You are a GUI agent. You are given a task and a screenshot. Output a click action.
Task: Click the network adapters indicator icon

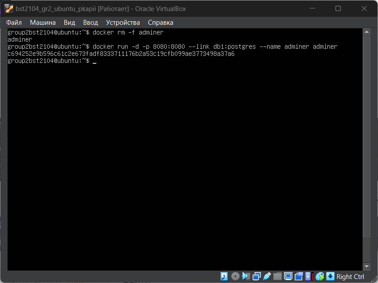257,276
